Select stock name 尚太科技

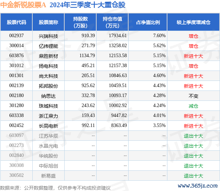(x=48, y=76)
